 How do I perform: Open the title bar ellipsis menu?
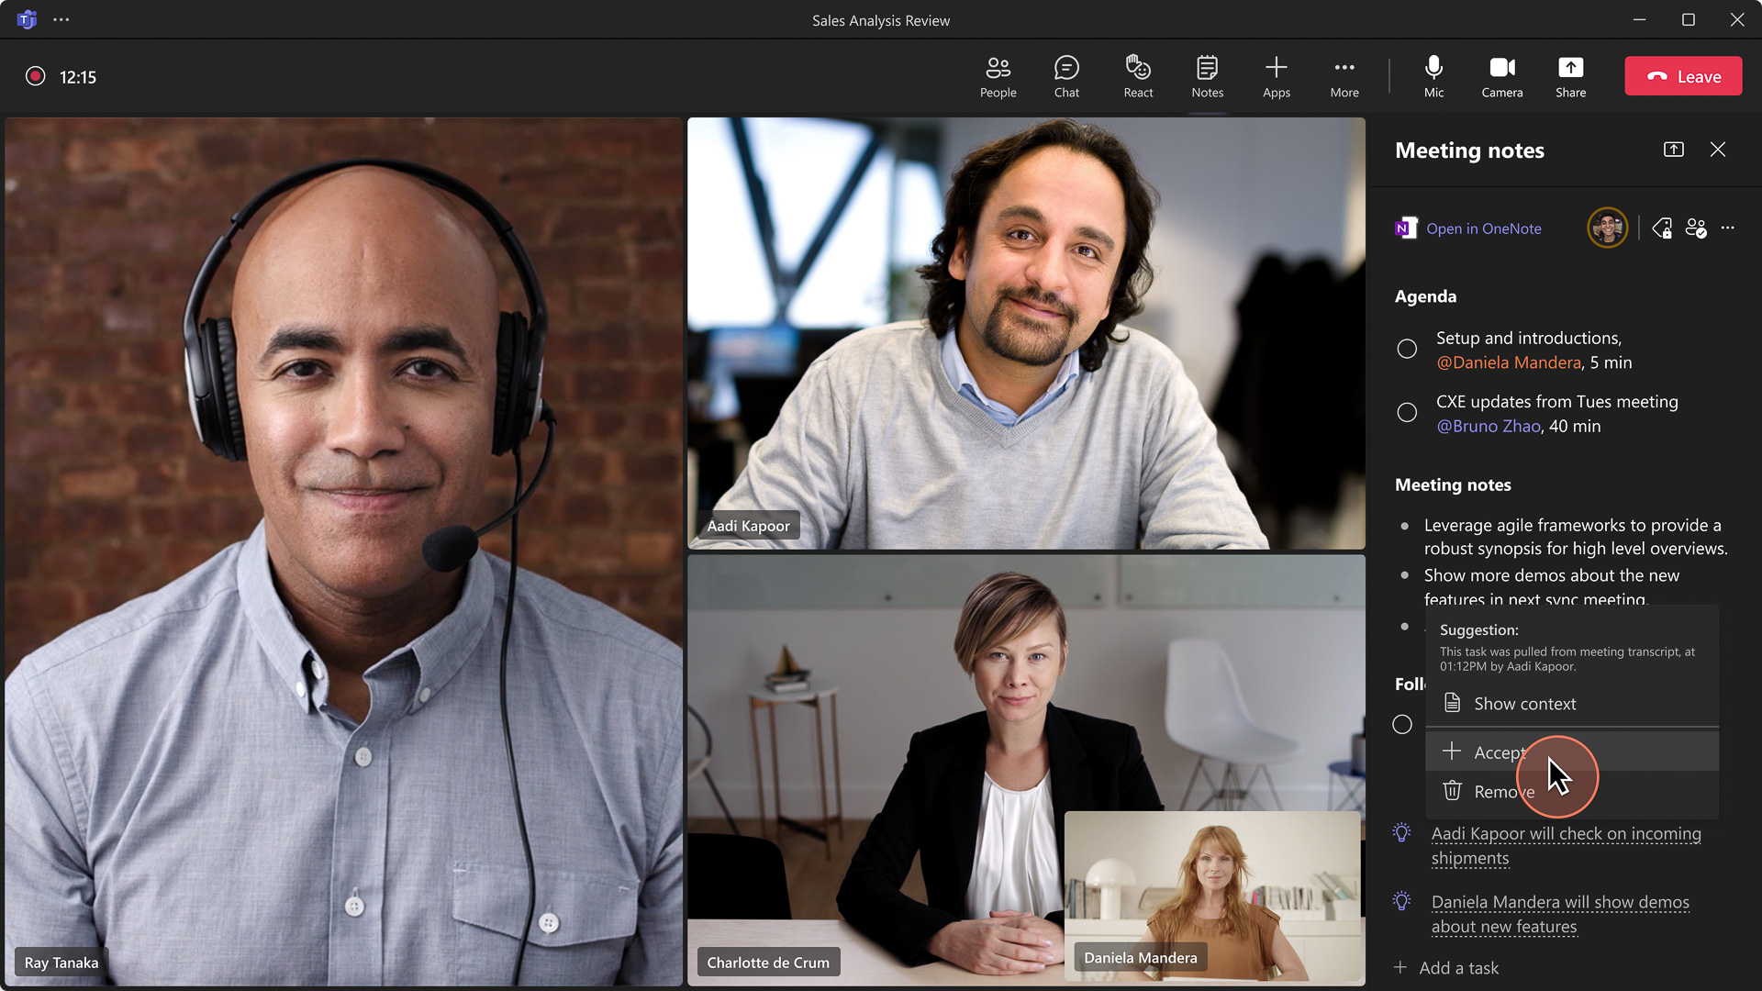coord(61,18)
